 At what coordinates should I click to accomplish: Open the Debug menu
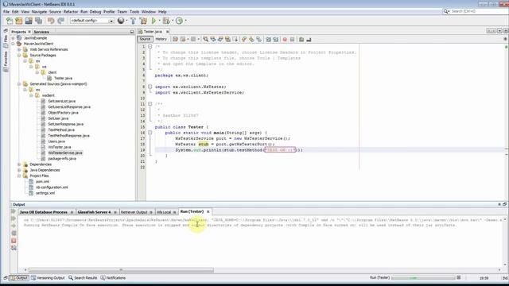click(95, 12)
